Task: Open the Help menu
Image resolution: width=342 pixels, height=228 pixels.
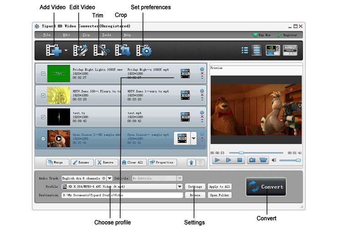Action: click(127, 35)
